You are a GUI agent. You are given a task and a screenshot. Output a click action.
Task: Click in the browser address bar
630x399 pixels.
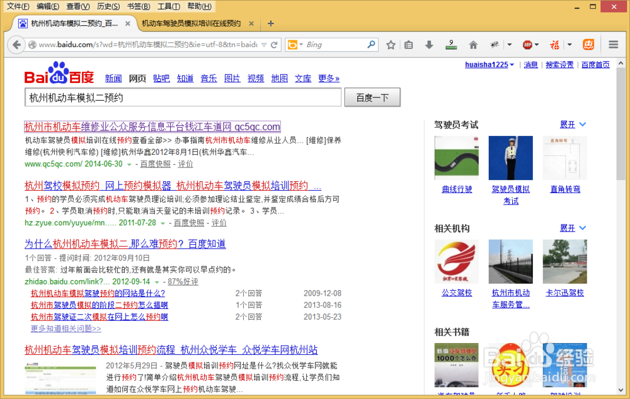click(148, 45)
